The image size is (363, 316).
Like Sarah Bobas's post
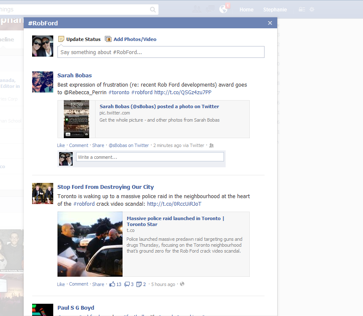point(61,145)
